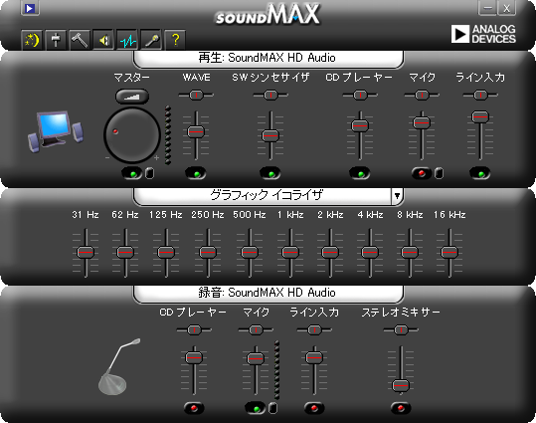The width and height of the screenshot is (536, 423).
Task: Toggle recording microphone green LED
Action: [x=256, y=408]
